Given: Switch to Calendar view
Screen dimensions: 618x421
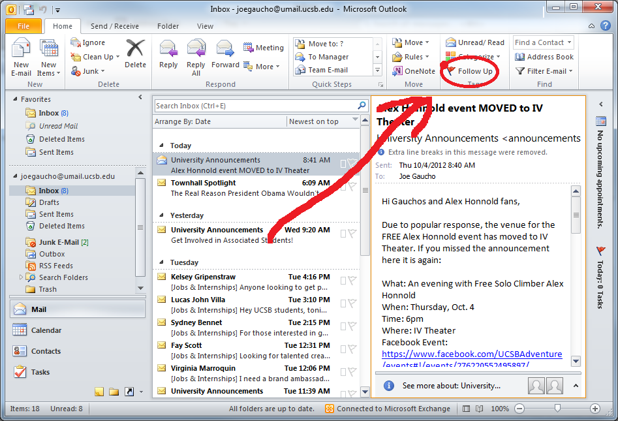Looking at the screenshot, I should 46,330.
